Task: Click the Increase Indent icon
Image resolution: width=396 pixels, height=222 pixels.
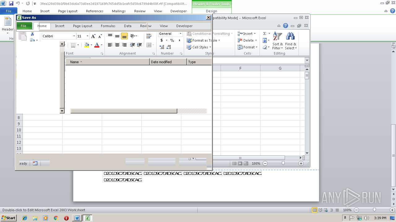Action: click(140, 45)
